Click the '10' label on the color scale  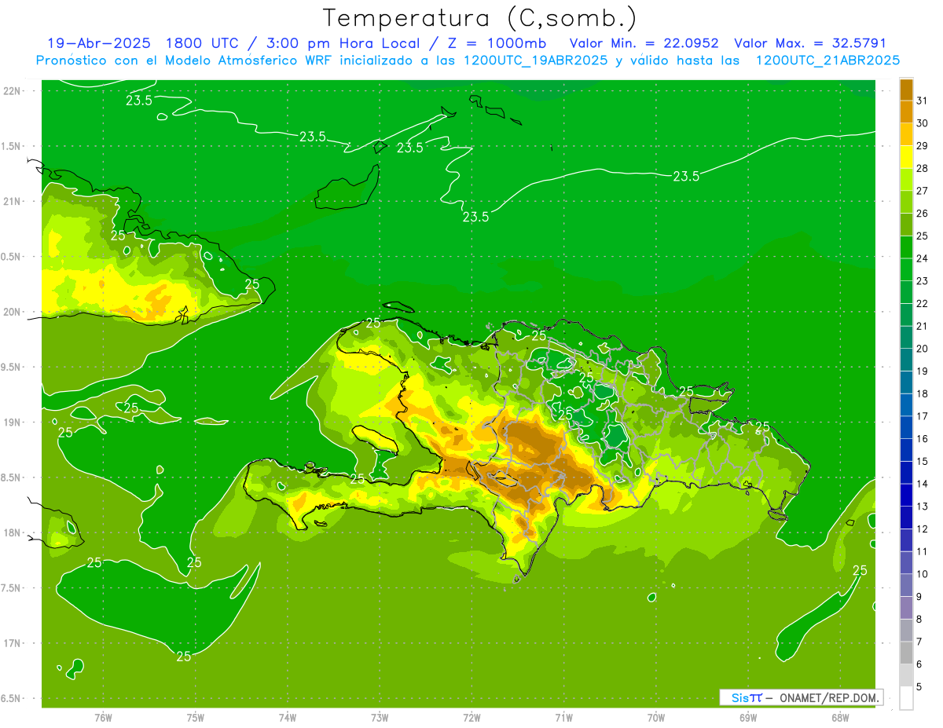(x=922, y=574)
